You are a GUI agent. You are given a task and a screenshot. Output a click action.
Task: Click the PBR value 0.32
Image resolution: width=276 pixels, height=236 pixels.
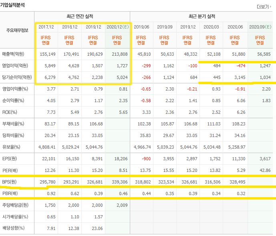[x=241, y=194]
